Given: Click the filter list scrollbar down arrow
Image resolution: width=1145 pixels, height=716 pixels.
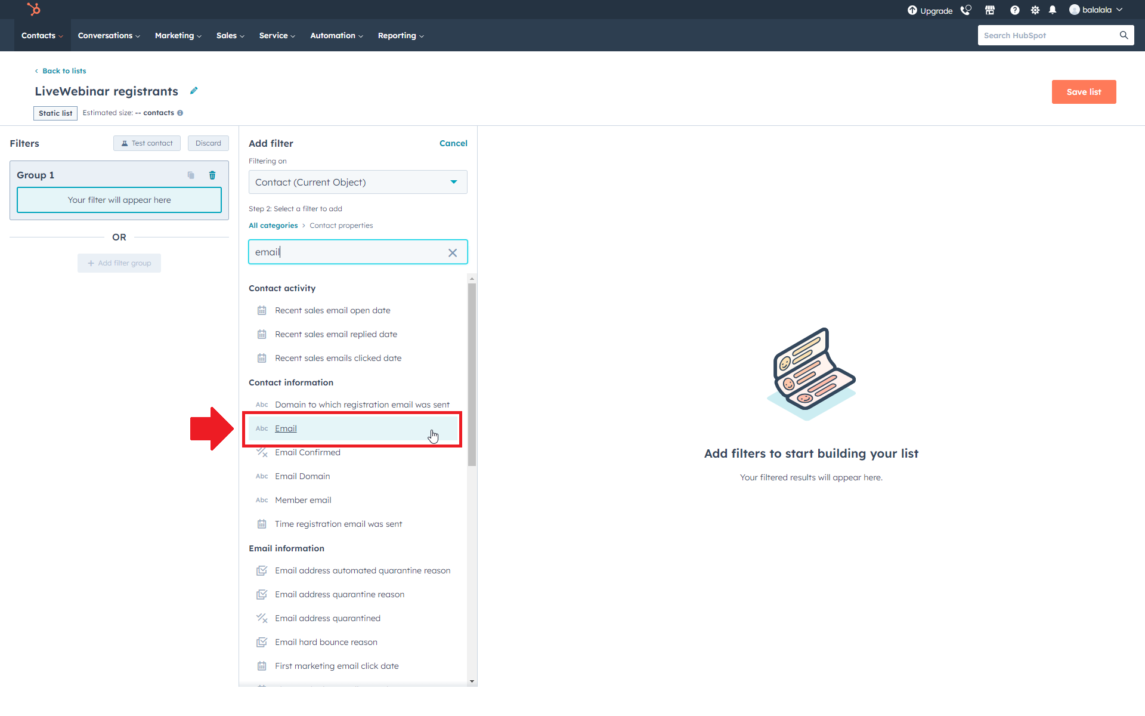Looking at the screenshot, I should (x=472, y=681).
